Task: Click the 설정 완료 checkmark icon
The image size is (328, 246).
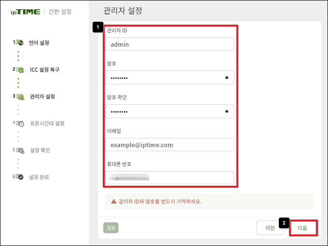Action: (20, 177)
